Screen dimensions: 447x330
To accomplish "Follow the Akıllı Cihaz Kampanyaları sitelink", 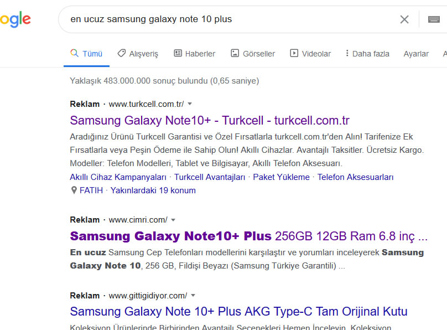I will [x=118, y=177].
